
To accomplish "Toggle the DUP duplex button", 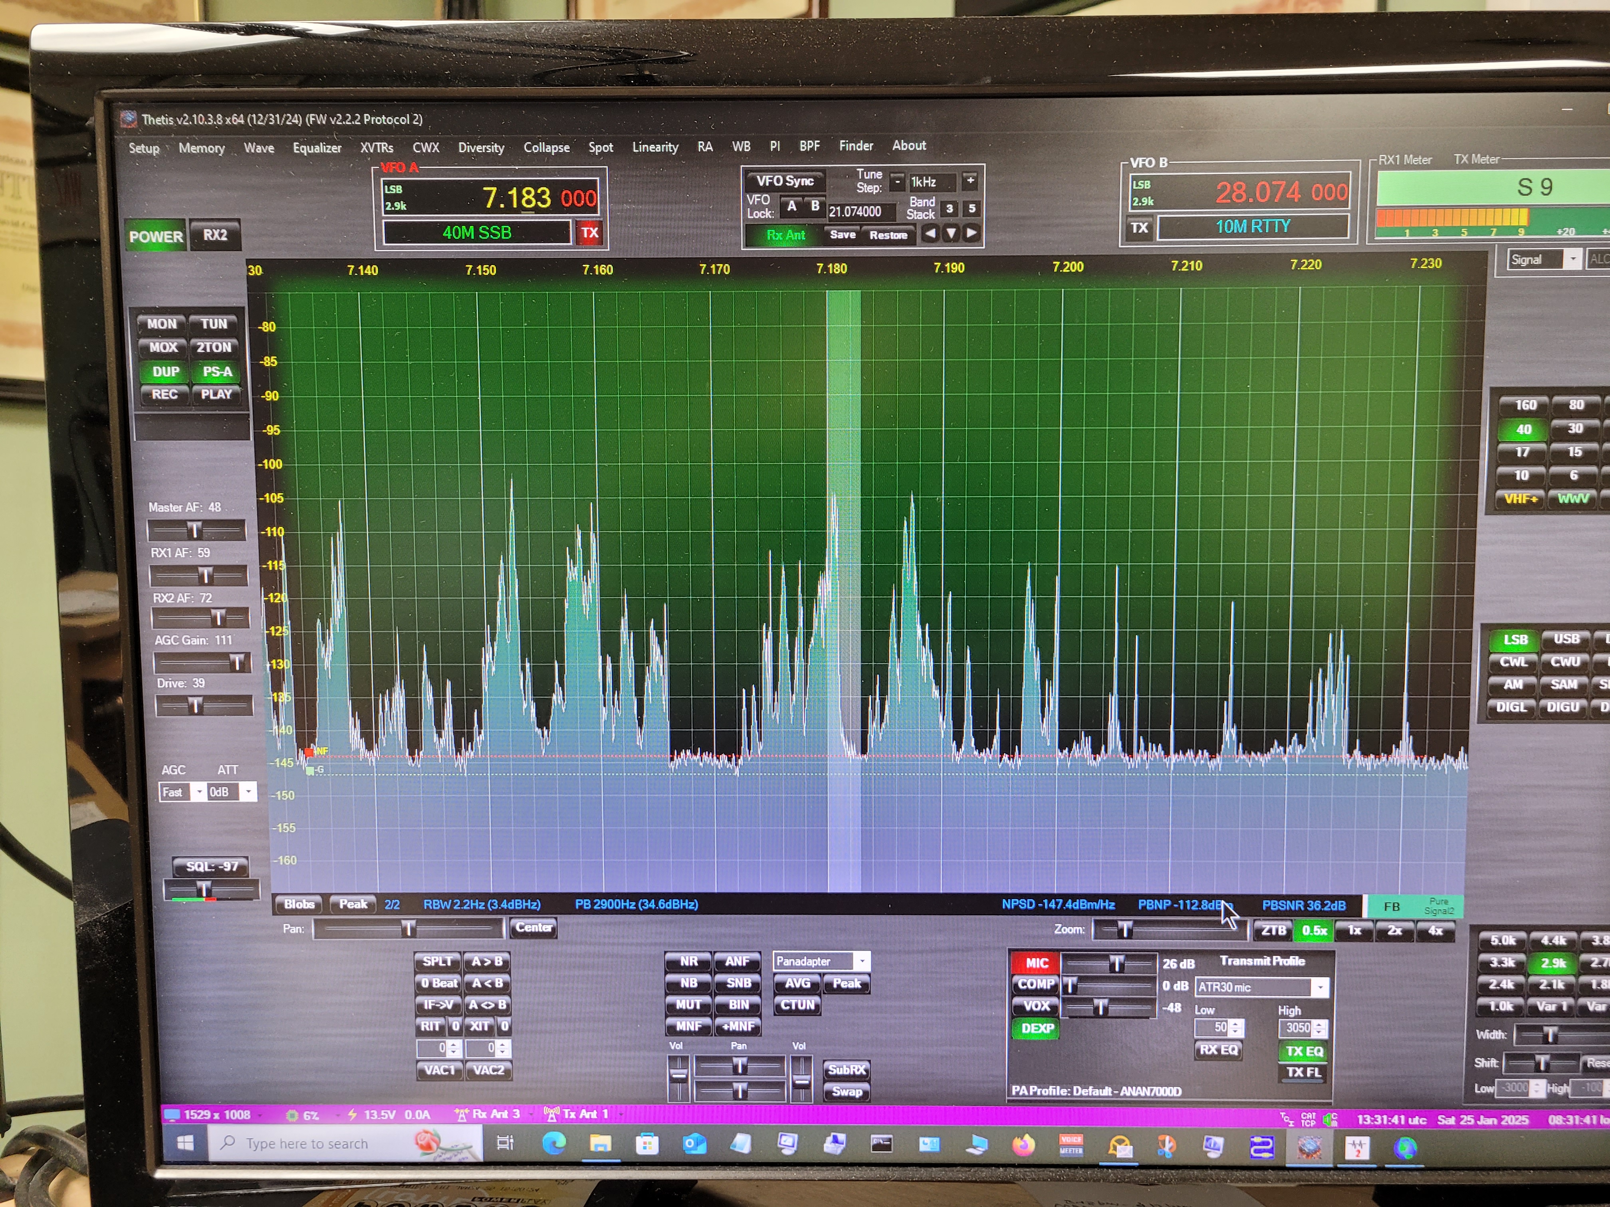I will click(x=165, y=372).
